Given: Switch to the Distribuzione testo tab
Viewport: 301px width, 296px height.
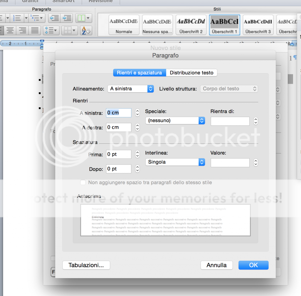Looking at the screenshot, I should tap(192, 73).
